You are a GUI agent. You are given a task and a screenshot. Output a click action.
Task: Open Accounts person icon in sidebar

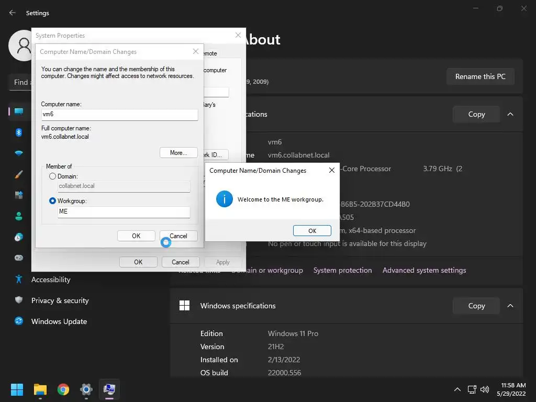(19, 216)
